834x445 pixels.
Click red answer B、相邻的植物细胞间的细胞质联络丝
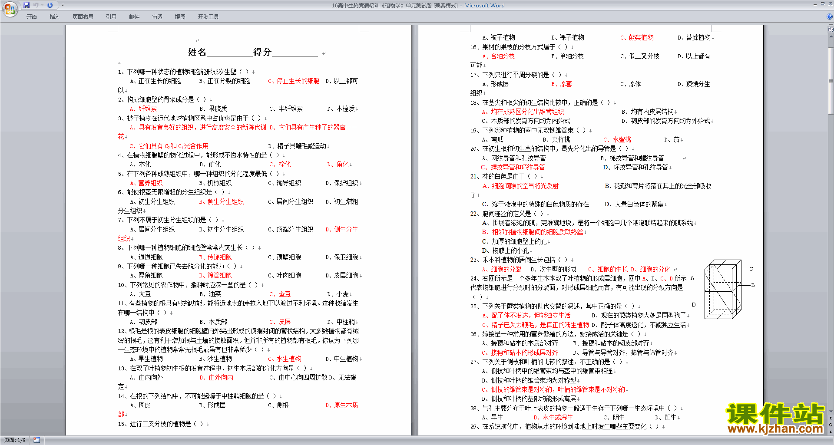coord(533,232)
